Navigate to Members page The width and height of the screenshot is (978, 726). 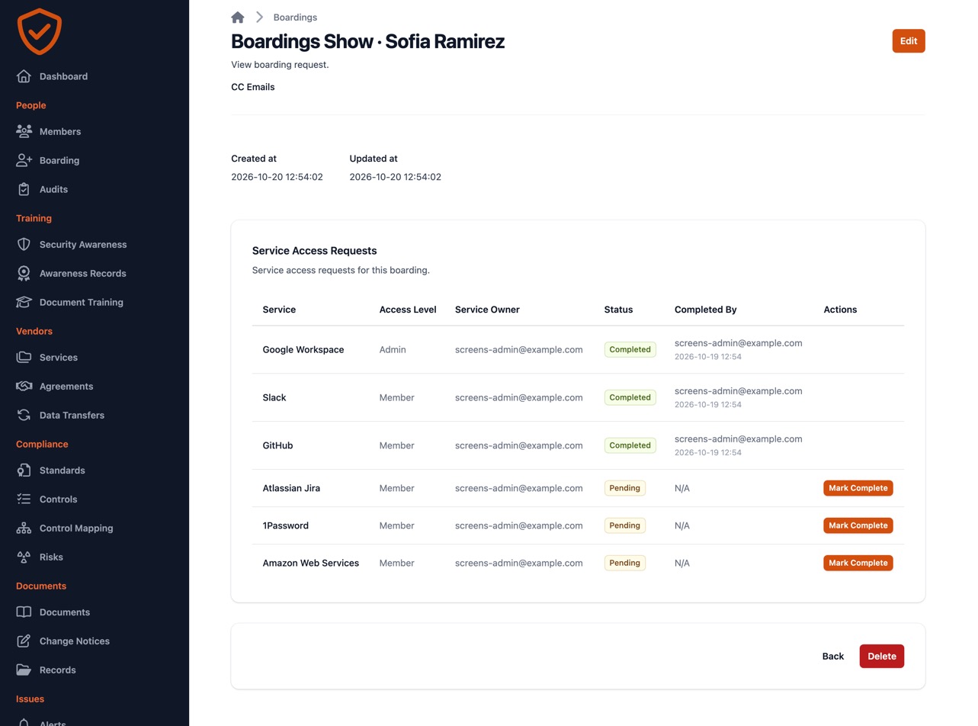[x=60, y=131]
